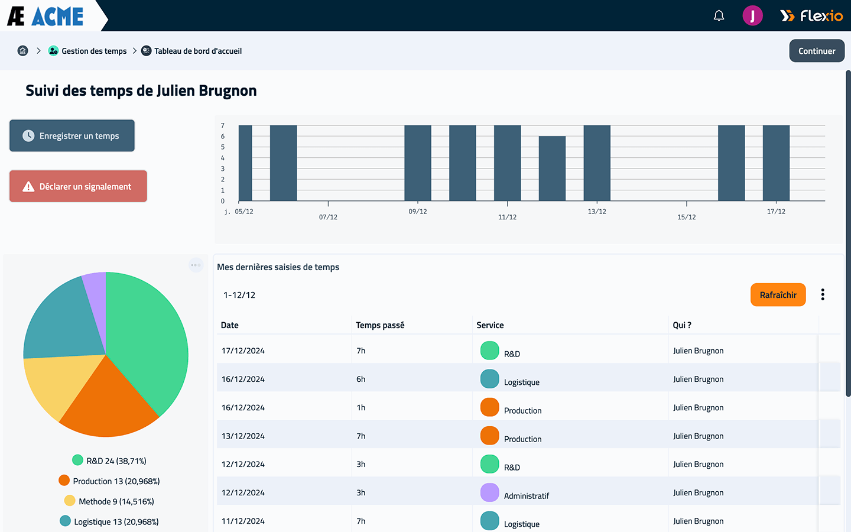Go to home via breadcrumb home icon
Image resolution: width=851 pixels, height=532 pixels.
coord(22,51)
